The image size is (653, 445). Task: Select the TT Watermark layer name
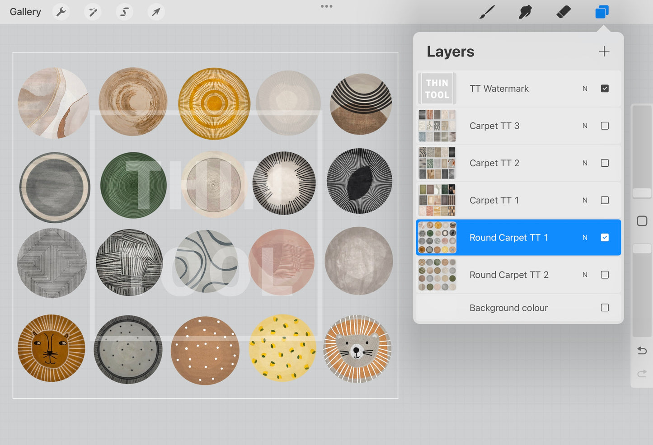[499, 89]
